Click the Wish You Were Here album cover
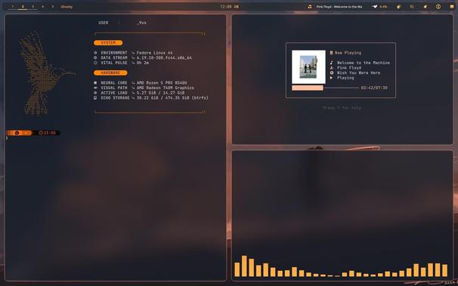The width and height of the screenshot is (458, 286). (x=308, y=67)
